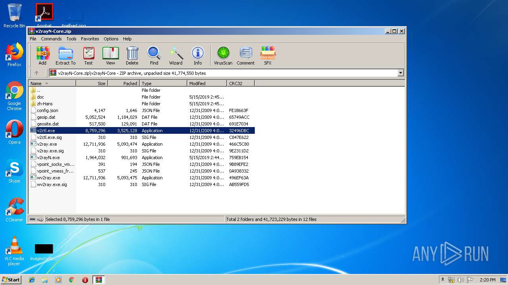The width and height of the screenshot is (508, 285).
Task: Open the Tools menu
Action: (x=71, y=39)
